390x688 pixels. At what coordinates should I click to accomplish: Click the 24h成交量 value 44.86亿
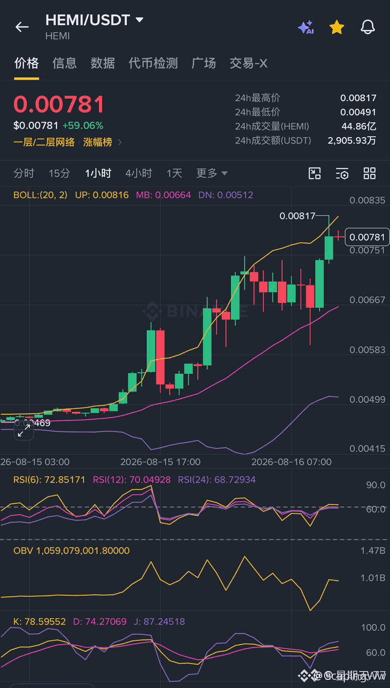359,126
